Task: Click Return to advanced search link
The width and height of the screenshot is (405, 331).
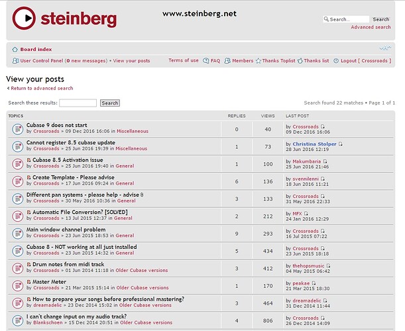Action: pyautogui.click(x=42, y=88)
